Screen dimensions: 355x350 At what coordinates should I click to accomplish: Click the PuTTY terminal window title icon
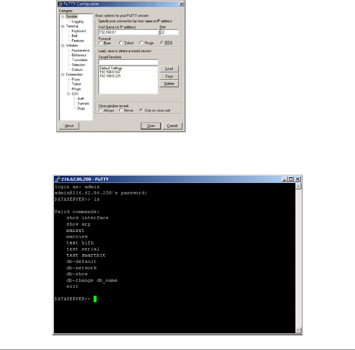[x=57, y=179]
